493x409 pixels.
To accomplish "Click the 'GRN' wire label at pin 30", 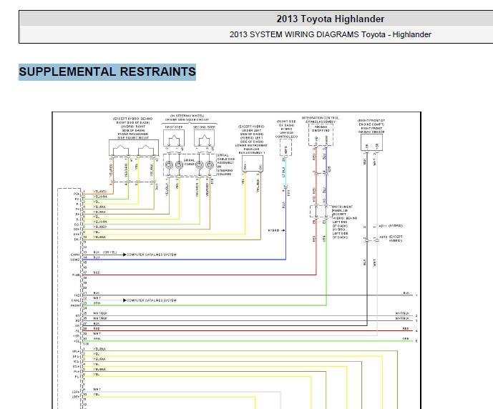I will tap(97, 339).
